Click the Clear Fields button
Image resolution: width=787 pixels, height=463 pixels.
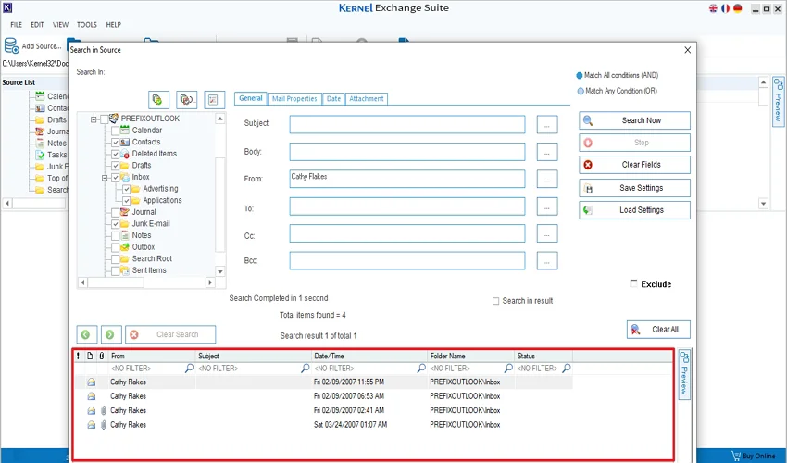(634, 165)
